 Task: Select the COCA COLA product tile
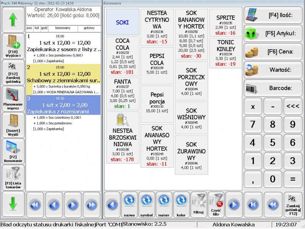122,56
